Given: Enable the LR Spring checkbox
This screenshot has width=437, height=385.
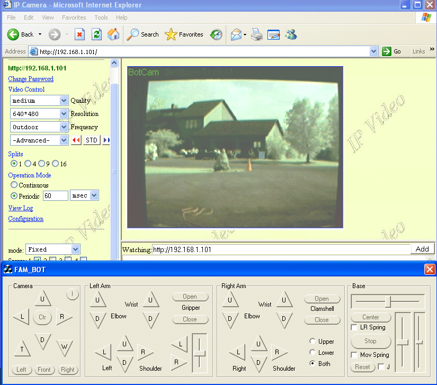Looking at the screenshot, I should [x=354, y=328].
